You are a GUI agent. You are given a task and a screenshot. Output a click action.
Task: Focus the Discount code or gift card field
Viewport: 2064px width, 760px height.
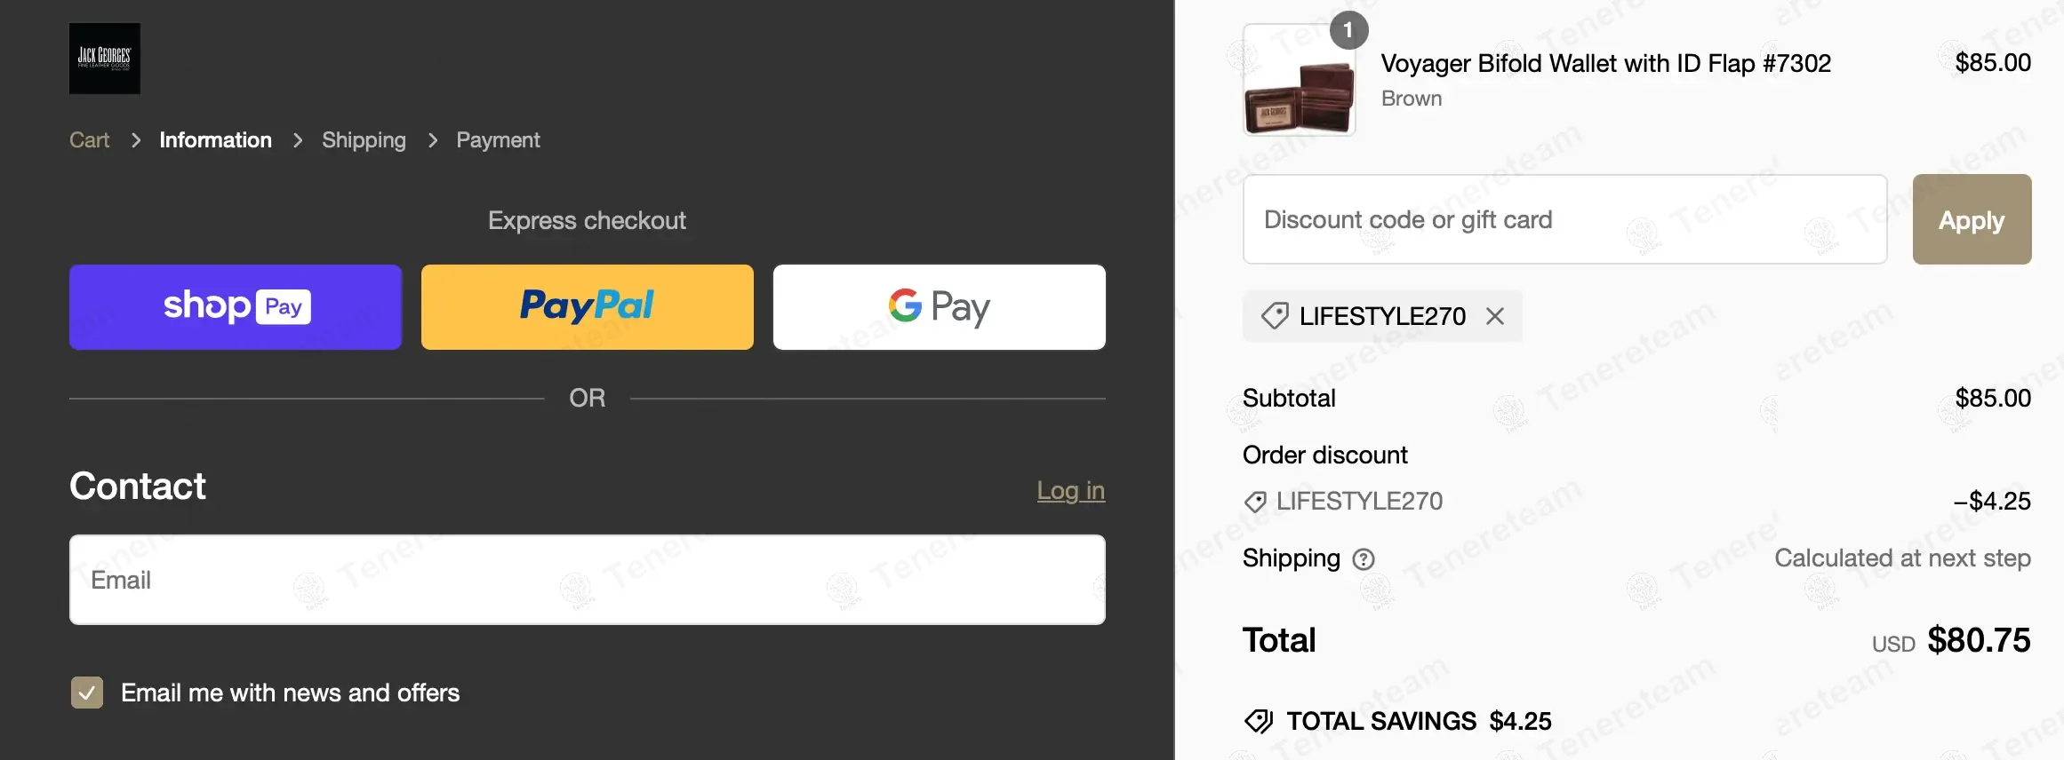[x=1564, y=219]
